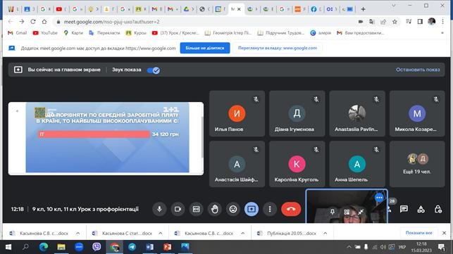453x254 pixels.
Task: Leave call with red hang-up button
Action: 291,209
